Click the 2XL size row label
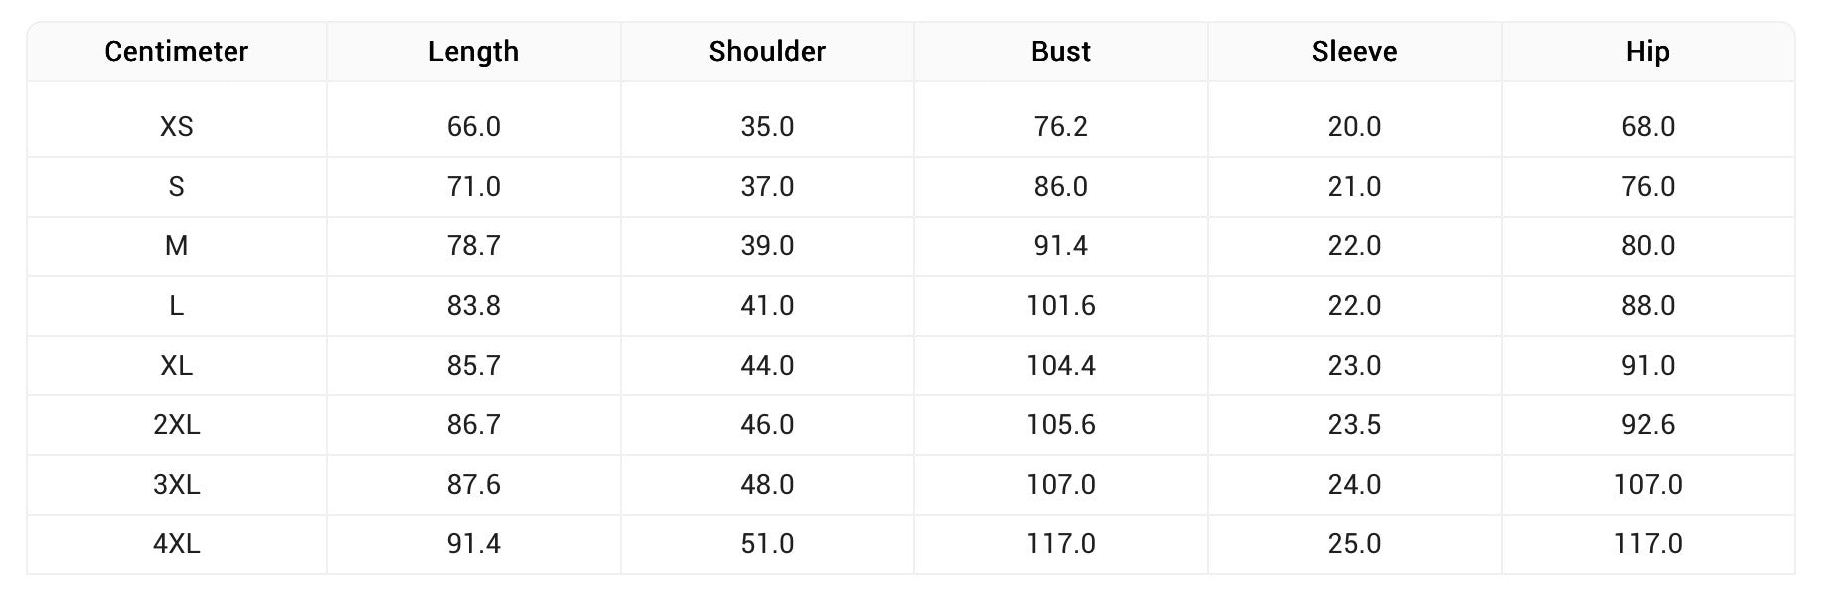The image size is (1825, 602). tap(176, 425)
